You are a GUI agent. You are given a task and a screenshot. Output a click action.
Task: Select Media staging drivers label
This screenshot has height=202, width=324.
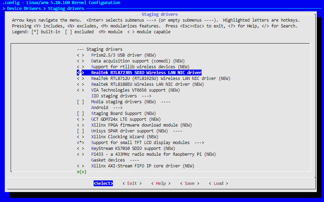pos(123,102)
